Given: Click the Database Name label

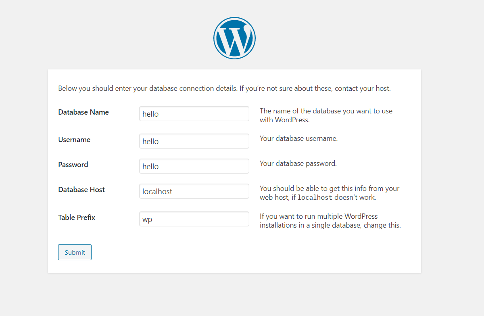Looking at the screenshot, I should click(x=83, y=112).
